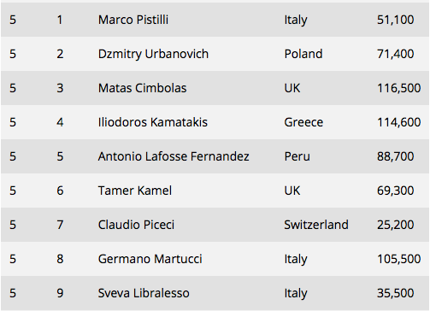Click Claudio Piceci name cell
The image size is (430, 311).
coord(136,225)
